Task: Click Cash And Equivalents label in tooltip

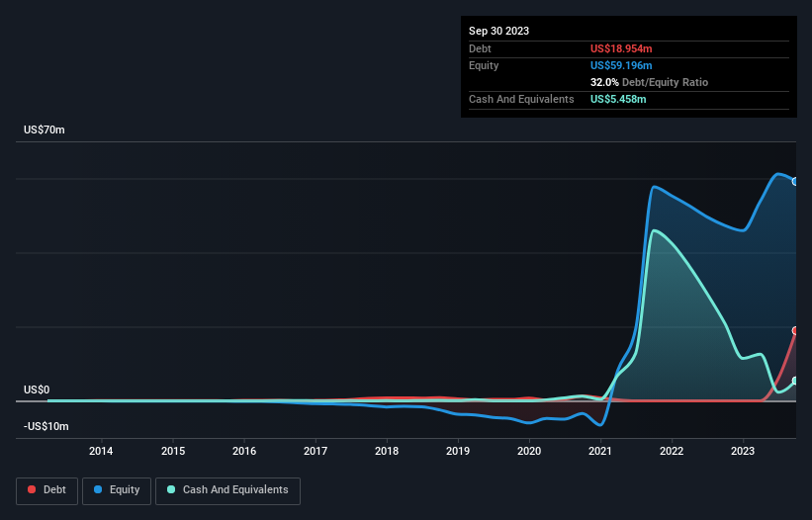Action: coord(521,99)
